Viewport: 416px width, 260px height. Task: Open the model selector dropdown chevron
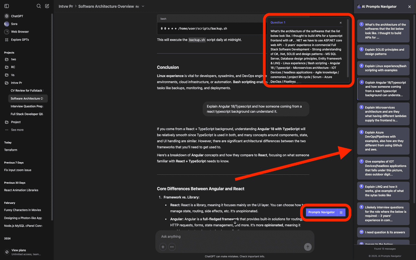[x=143, y=6]
